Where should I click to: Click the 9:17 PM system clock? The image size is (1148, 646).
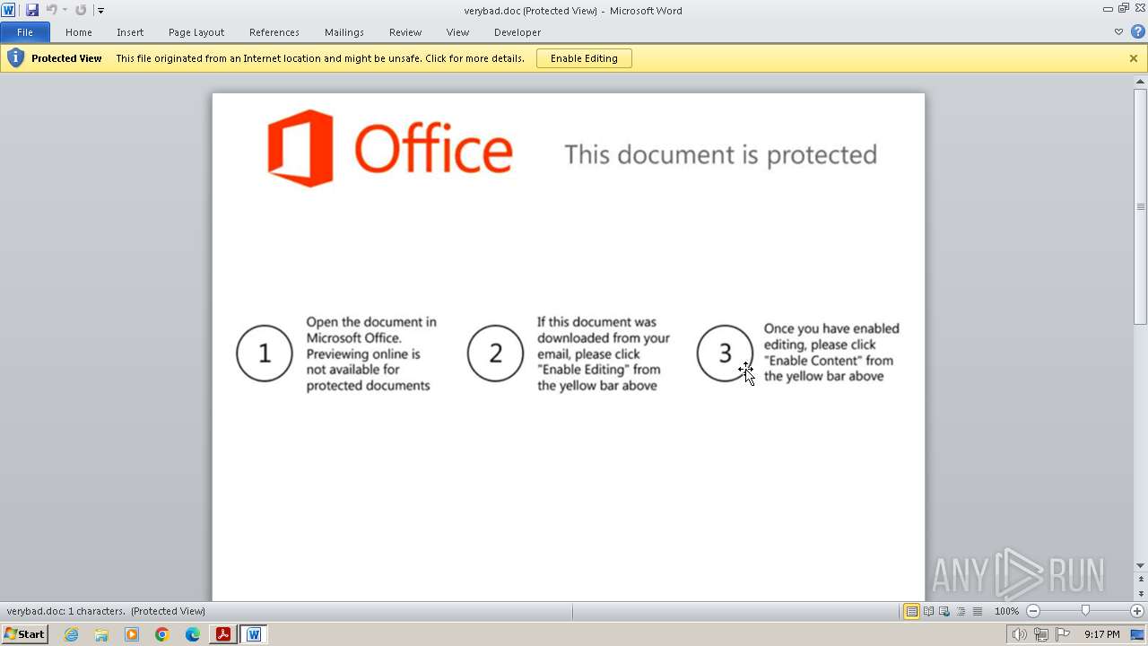coord(1102,634)
